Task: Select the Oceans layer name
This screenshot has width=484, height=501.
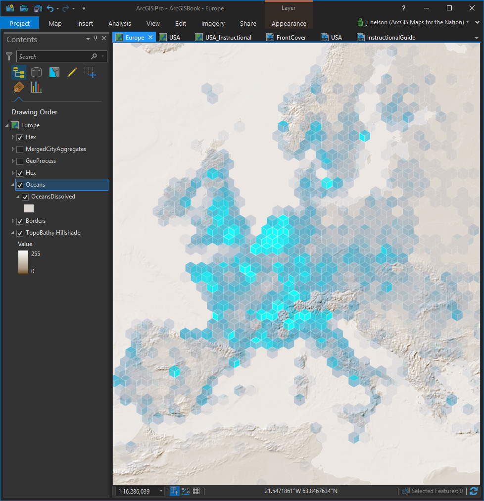Action: tap(36, 185)
